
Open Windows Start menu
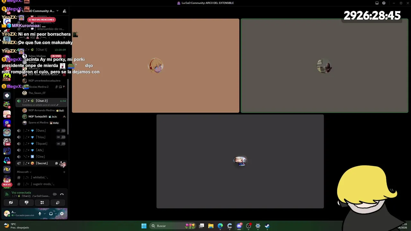pos(144,226)
